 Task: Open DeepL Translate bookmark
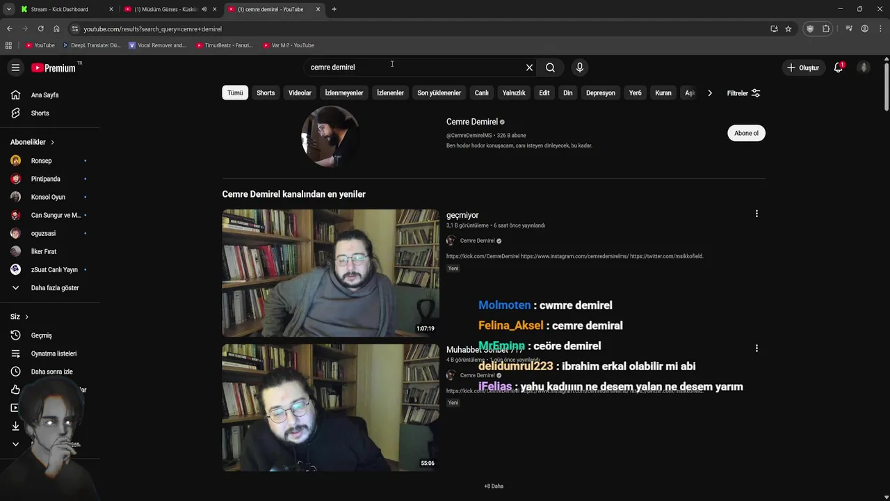(x=92, y=45)
